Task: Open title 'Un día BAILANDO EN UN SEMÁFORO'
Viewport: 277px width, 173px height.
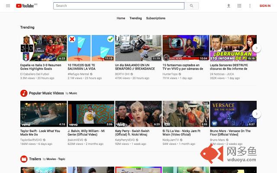Action: click(x=135, y=67)
